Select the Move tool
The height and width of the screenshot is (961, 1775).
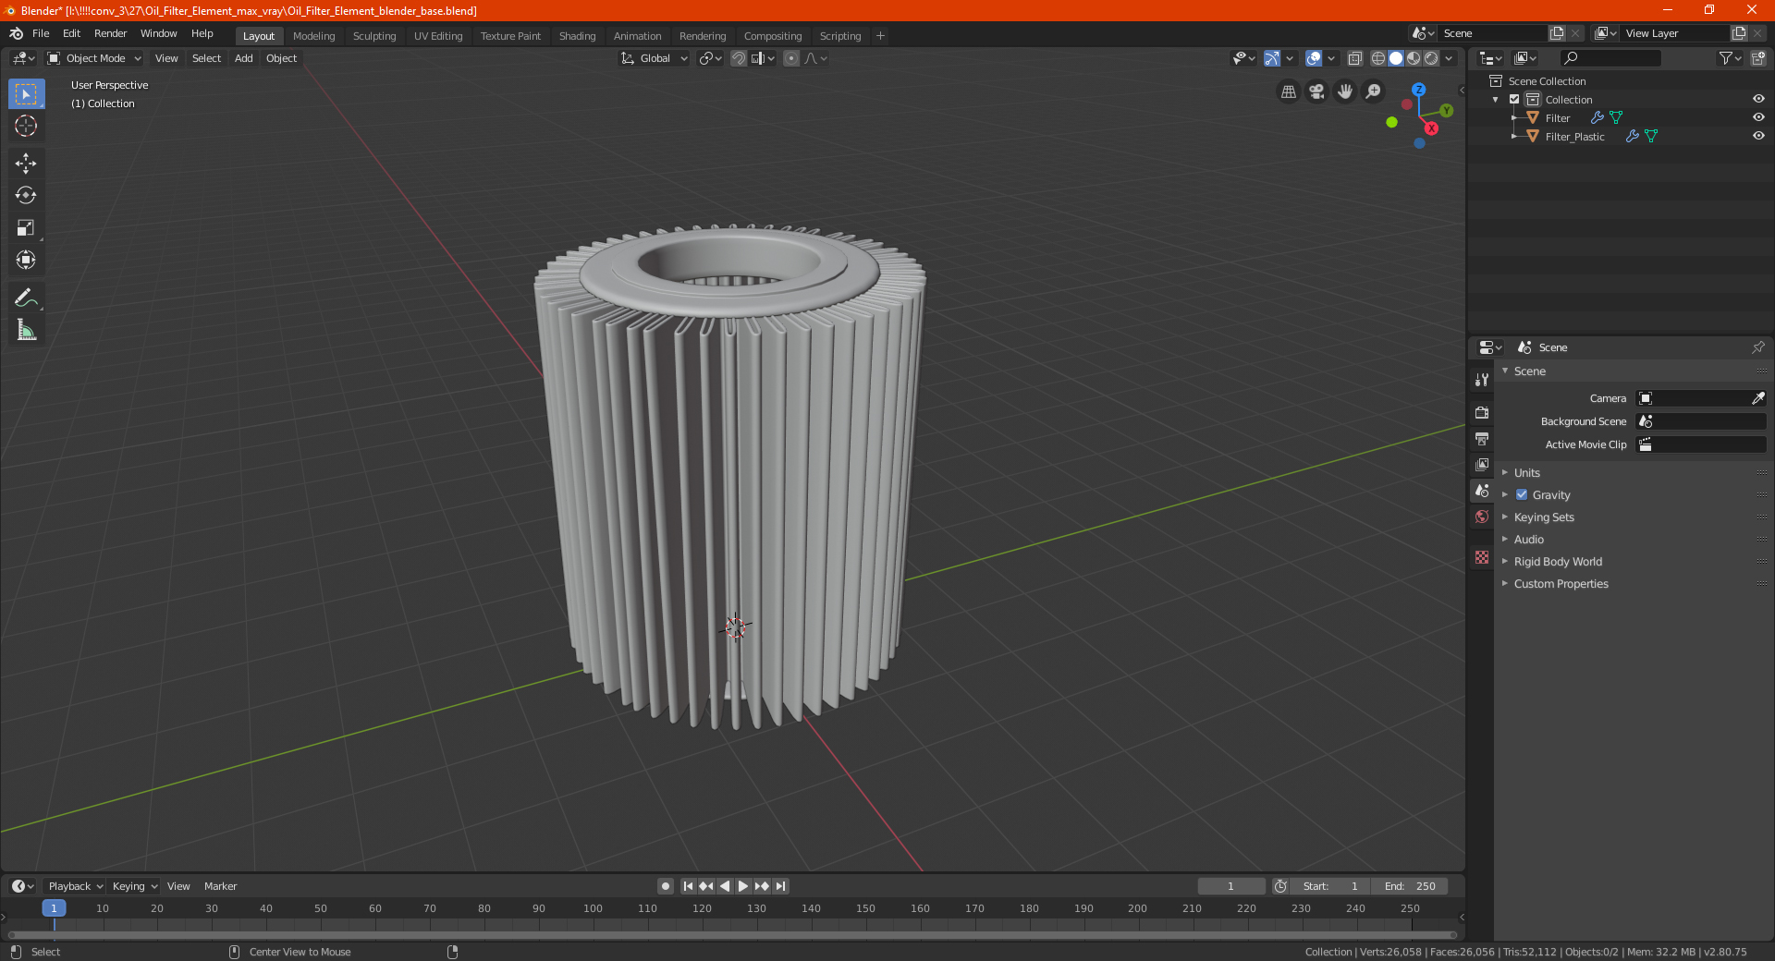point(26,164)
